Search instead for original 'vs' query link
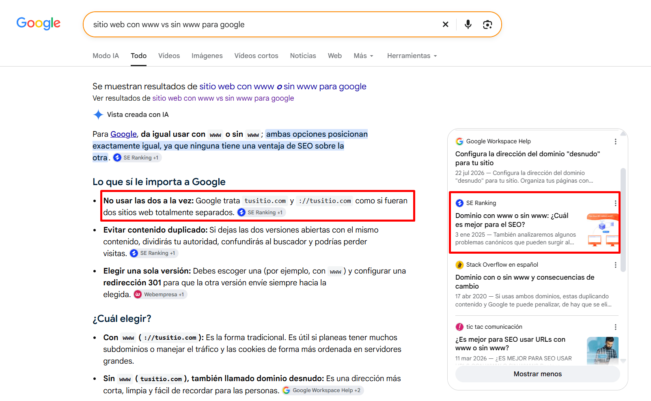The image size is (651, 401). 223,98
